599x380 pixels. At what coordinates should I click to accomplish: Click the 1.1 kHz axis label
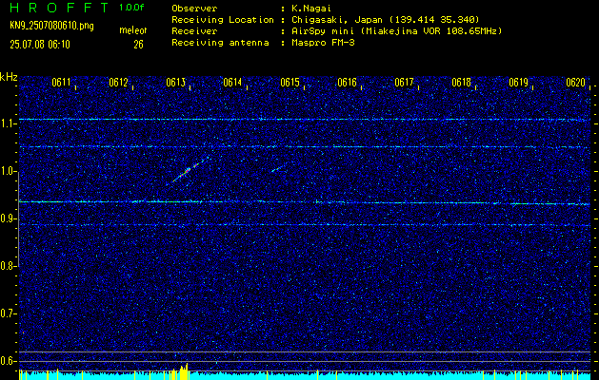(x=9, y=123)
